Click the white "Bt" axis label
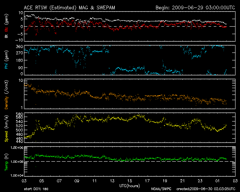Image resolution: width=240 pixels, height=192 pixels. click(6, 36)
